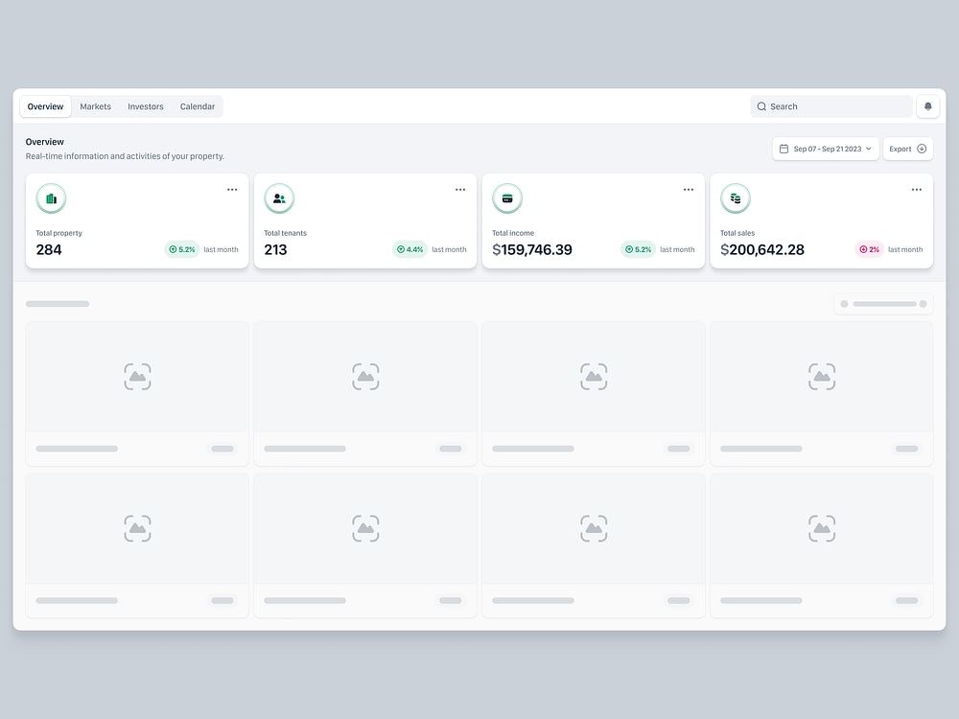Select the Overview tab
The width and height of the screenshot is (959, 719).
point(45,106)
